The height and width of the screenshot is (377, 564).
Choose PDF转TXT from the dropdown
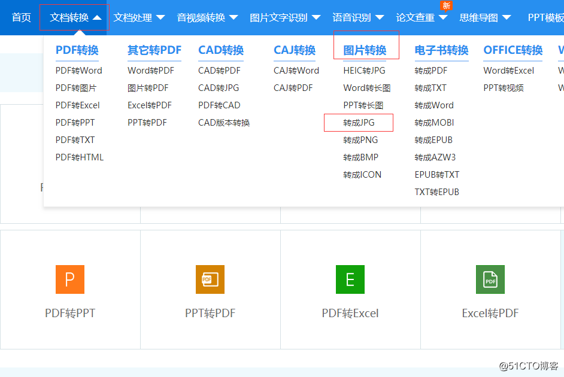click(75, 140)
